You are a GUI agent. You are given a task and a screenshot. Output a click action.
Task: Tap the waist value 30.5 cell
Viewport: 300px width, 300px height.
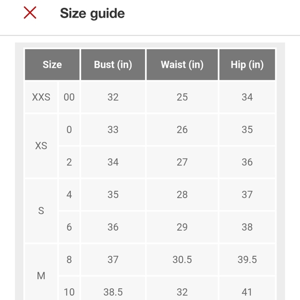pos(182,260)
